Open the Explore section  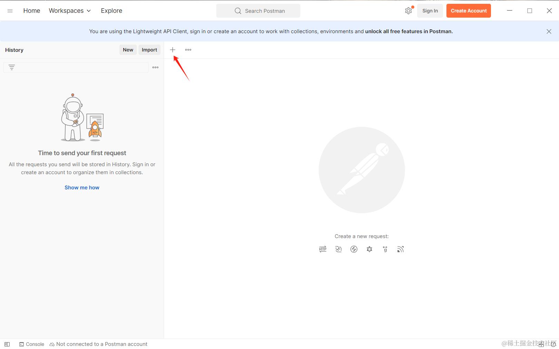(112, 11)
